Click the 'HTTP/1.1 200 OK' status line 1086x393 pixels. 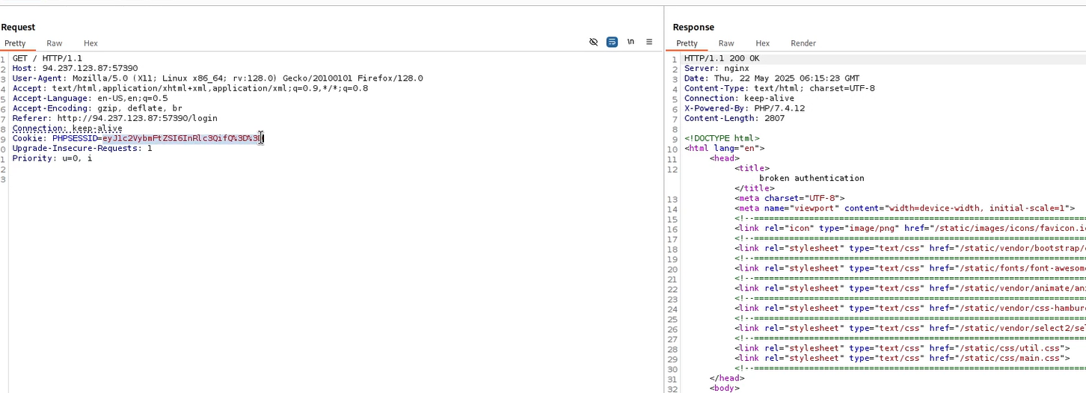tap(721, 58)
